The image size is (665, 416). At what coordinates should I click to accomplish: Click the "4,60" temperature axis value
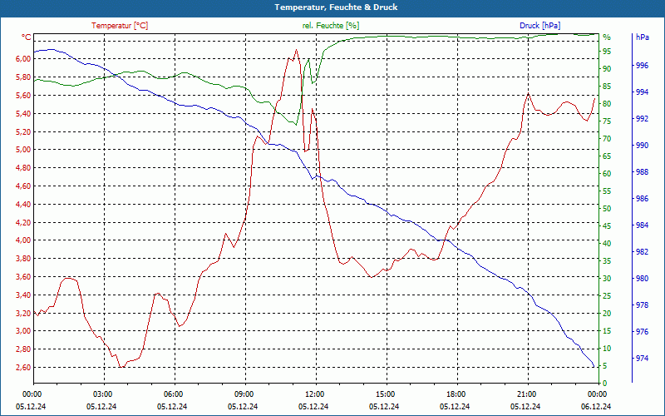tap(23, 186)
